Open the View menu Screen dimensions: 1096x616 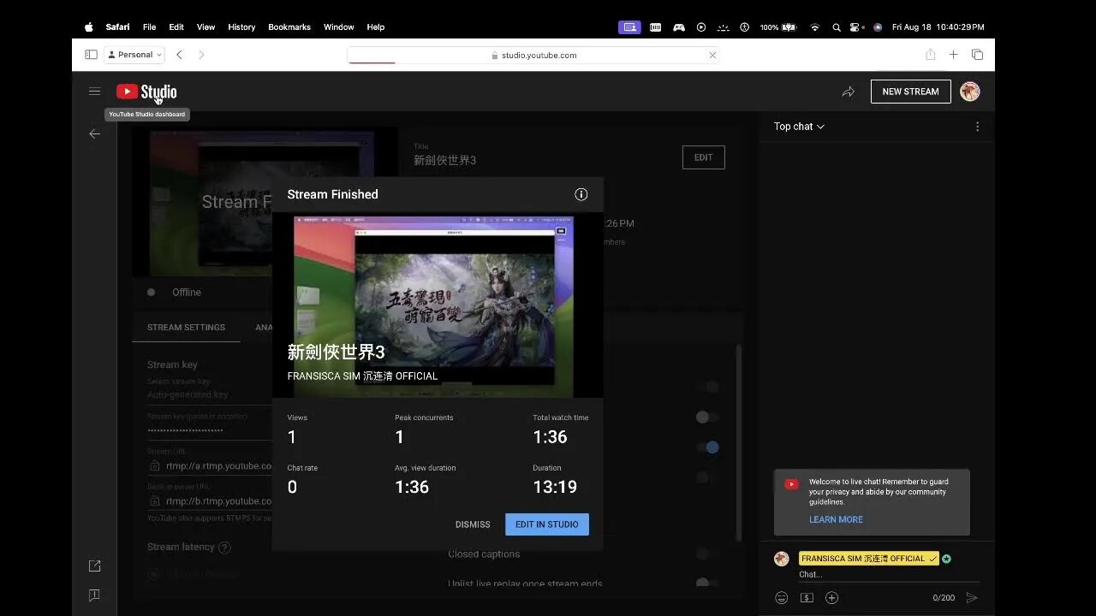click(x=205, y=27)
